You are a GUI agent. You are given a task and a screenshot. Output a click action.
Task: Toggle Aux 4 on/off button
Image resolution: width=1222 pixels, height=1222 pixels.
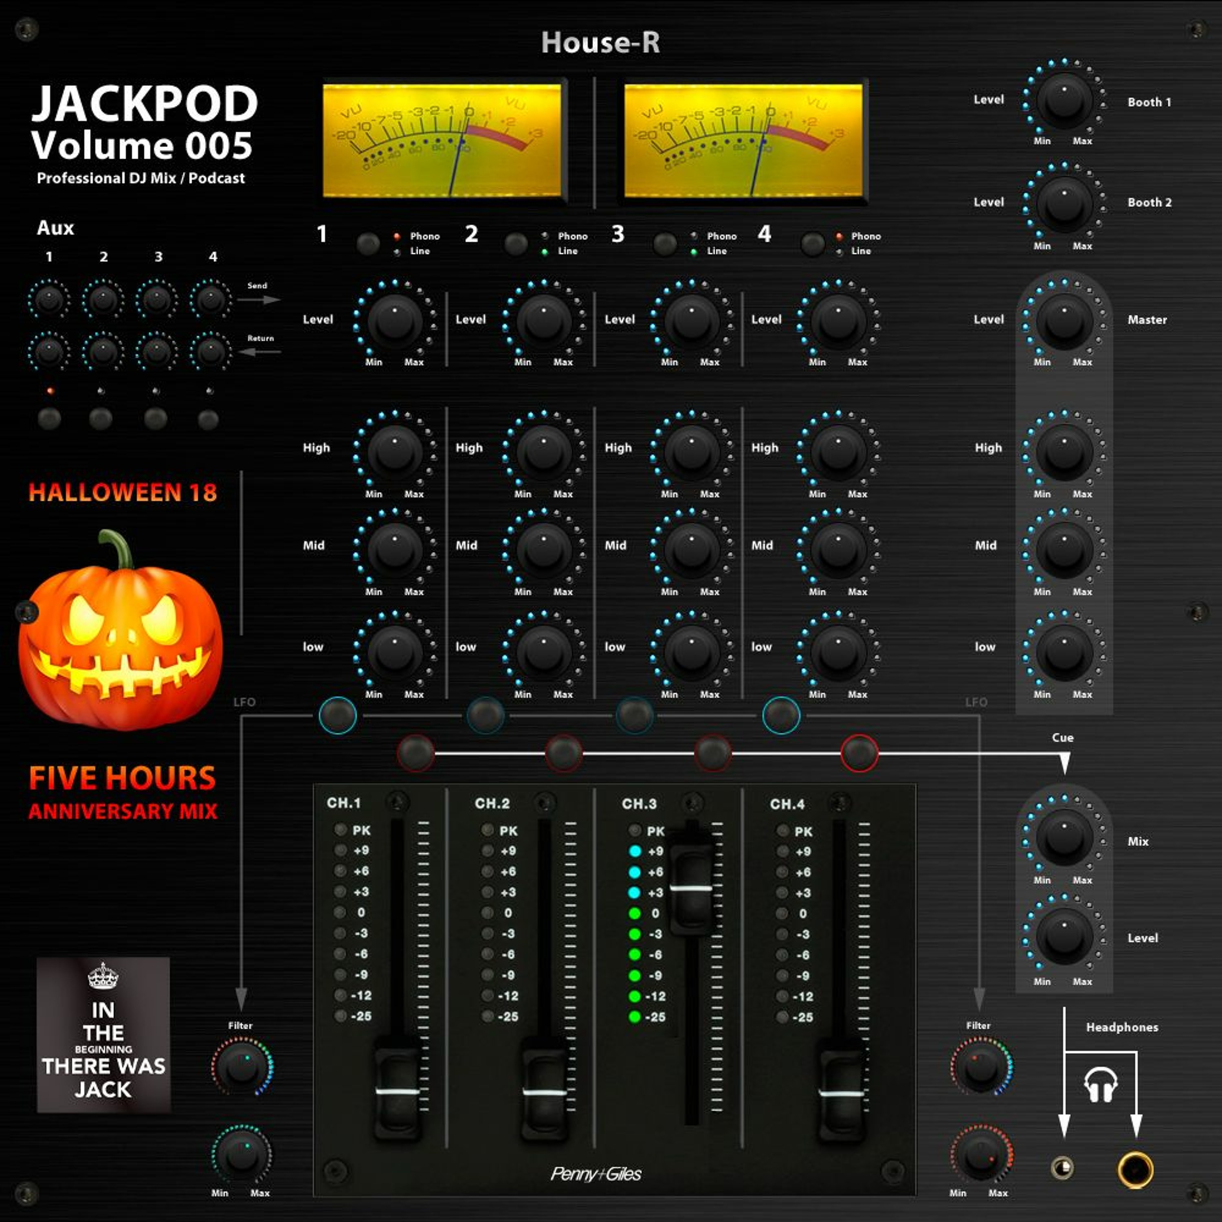tap(208, 420)
